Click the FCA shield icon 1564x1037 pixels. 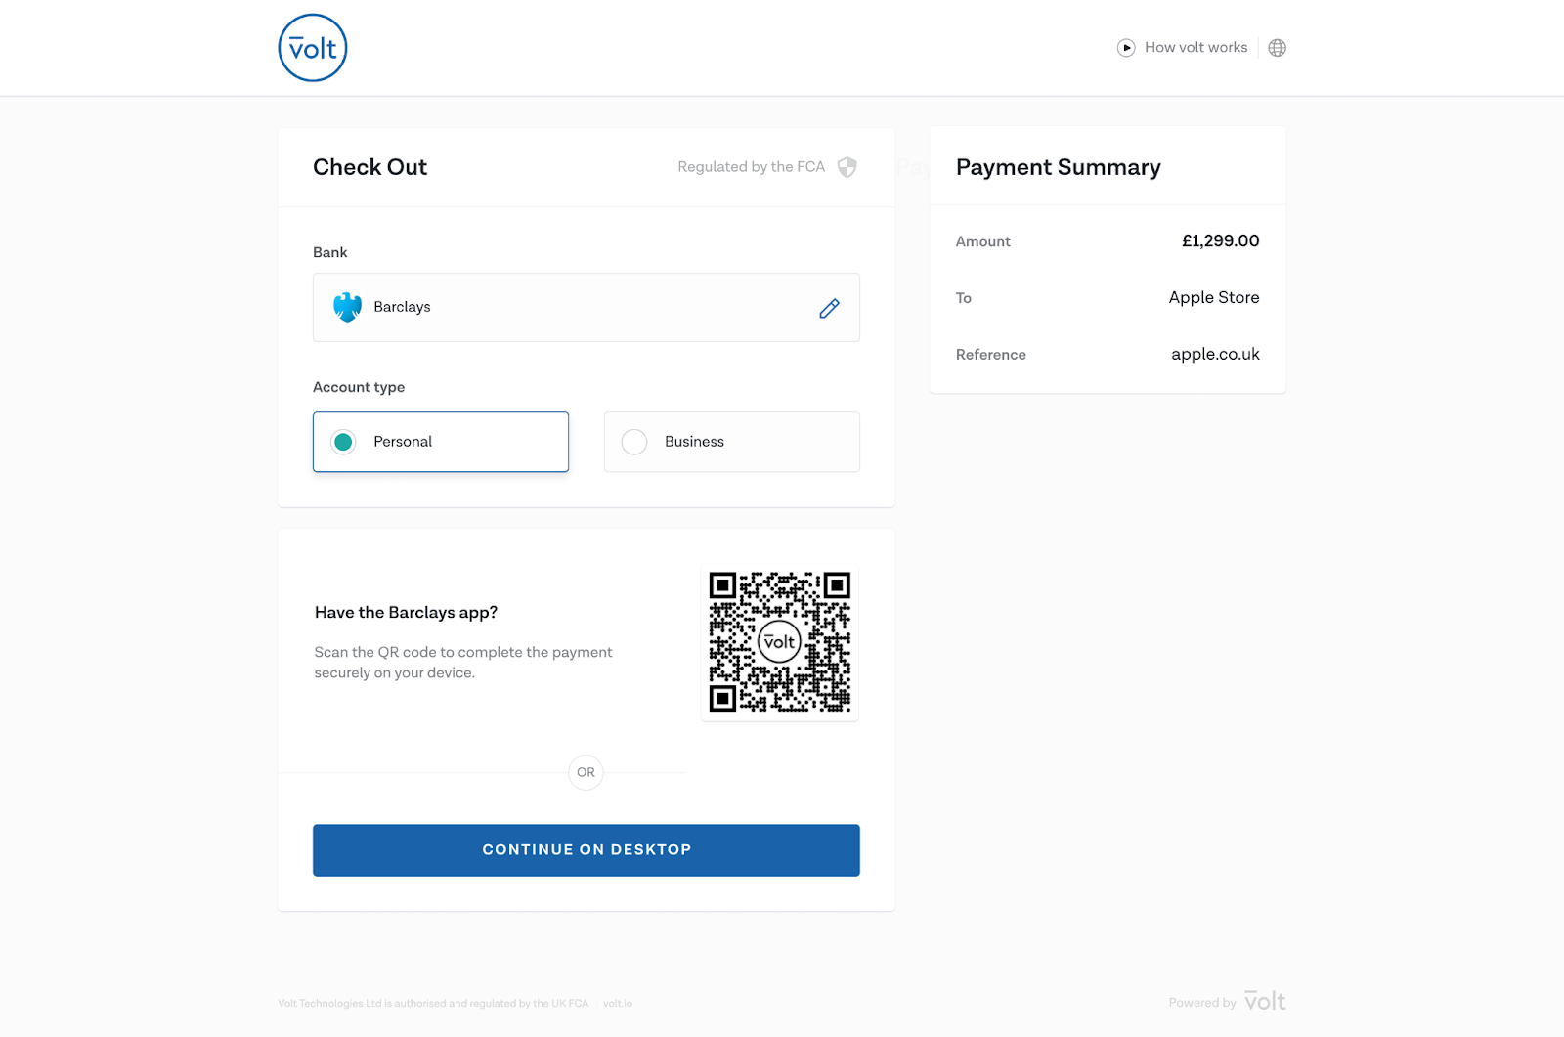click(847, 167)
